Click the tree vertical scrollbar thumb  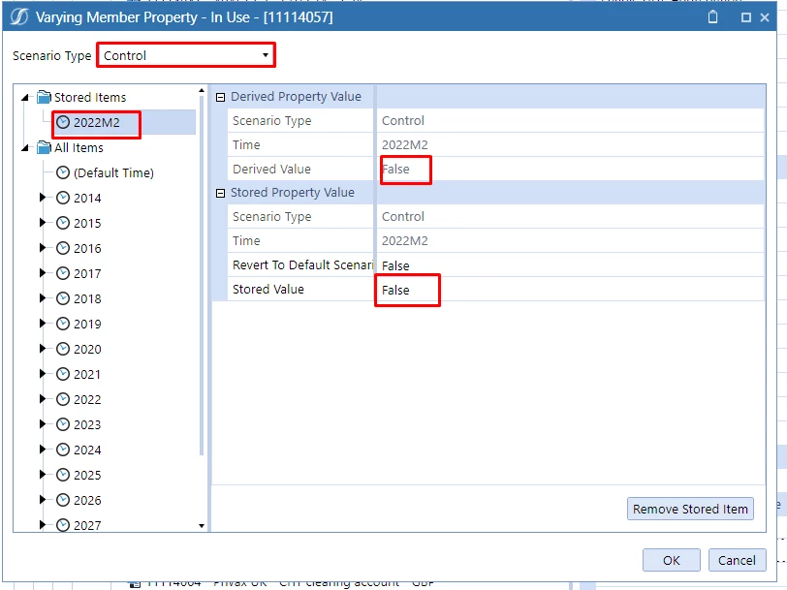[202, 275]
